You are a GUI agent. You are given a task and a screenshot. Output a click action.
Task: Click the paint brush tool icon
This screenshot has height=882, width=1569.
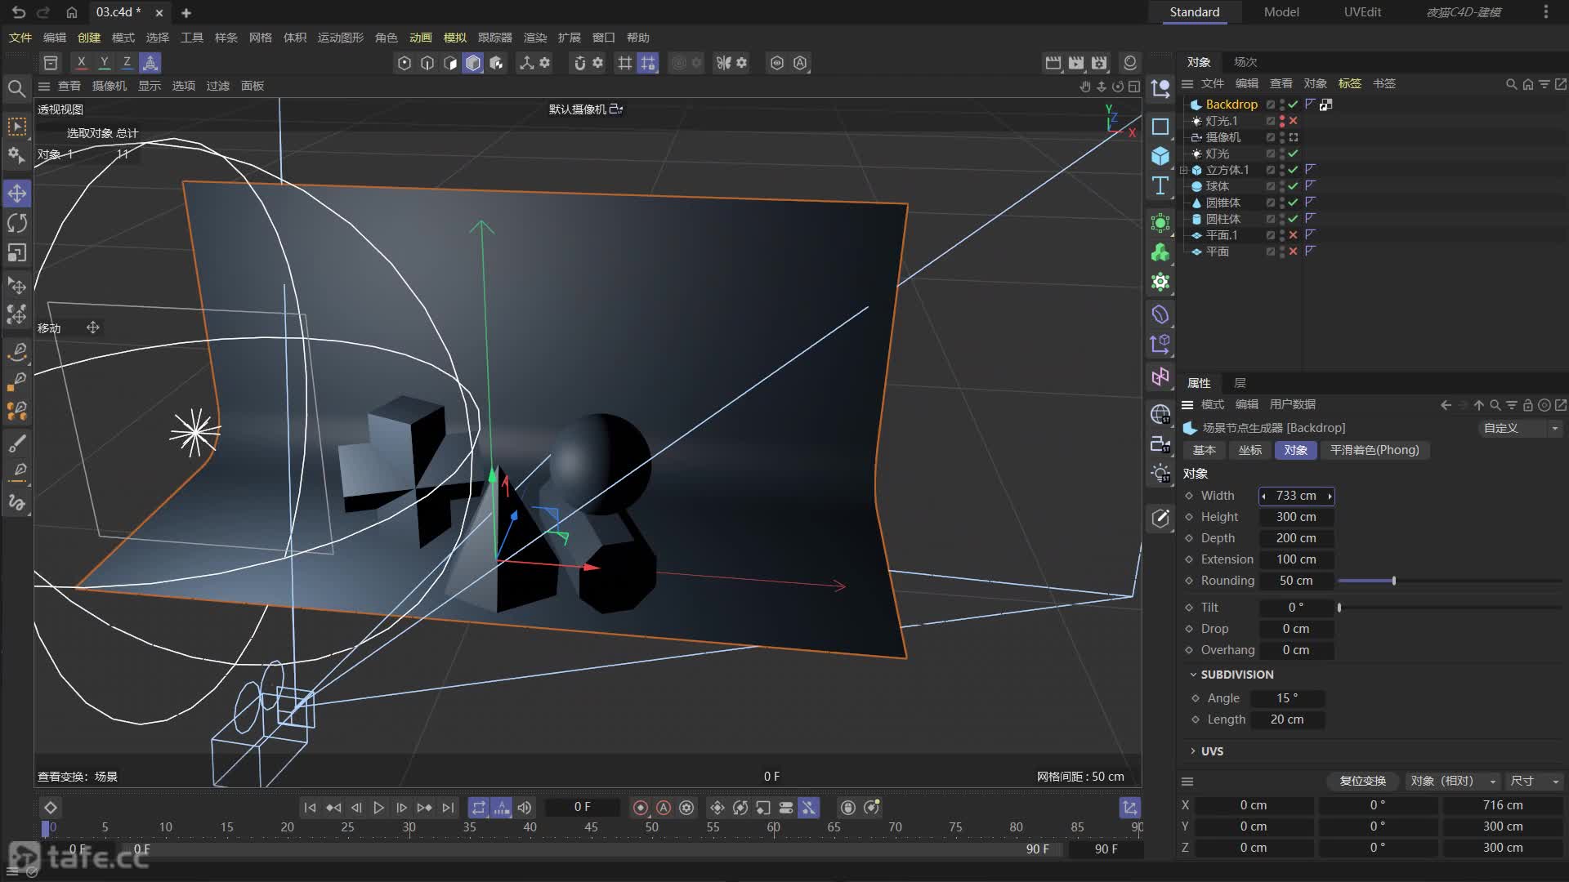pos(17,443)
